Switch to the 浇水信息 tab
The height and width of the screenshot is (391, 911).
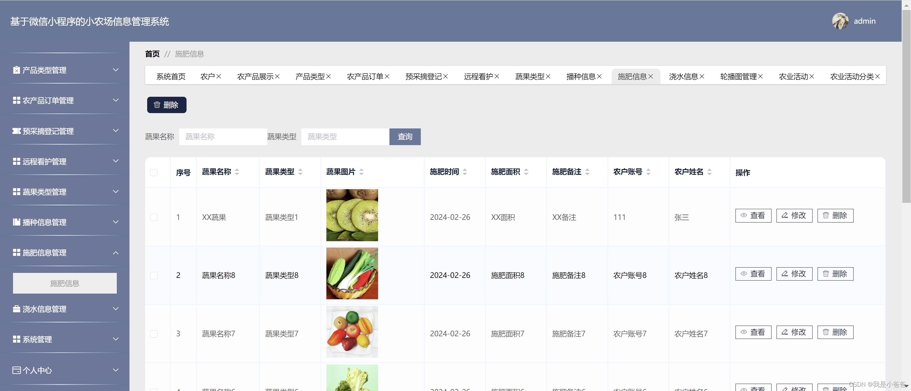[683, 76]
